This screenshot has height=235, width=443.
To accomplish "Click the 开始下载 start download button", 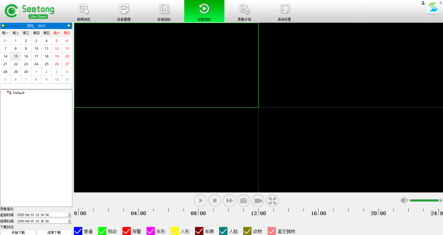I will tap(18, 232).
